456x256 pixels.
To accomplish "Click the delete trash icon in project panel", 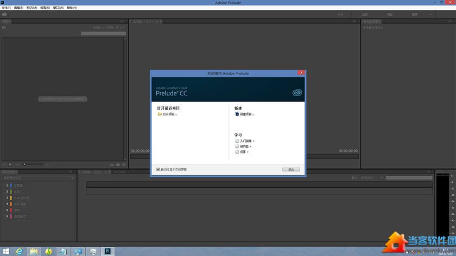I will pos(124,165).
